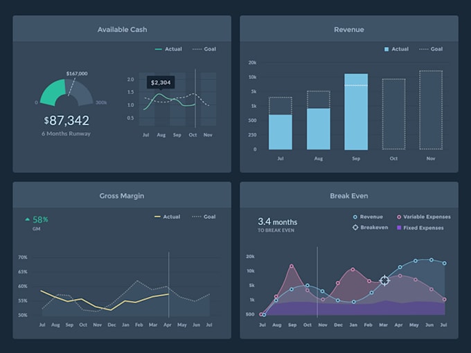Click the Feb label on Gross Margin axis
The height and width of the screenshot is (353, 471).
coord(139,325)
